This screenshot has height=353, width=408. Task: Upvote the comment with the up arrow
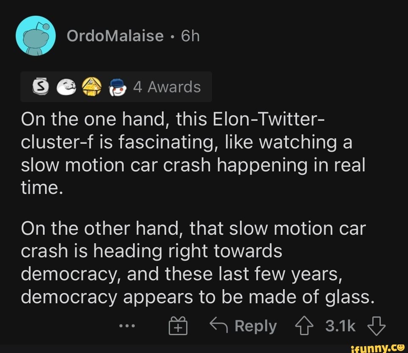(x=303, y=326)
